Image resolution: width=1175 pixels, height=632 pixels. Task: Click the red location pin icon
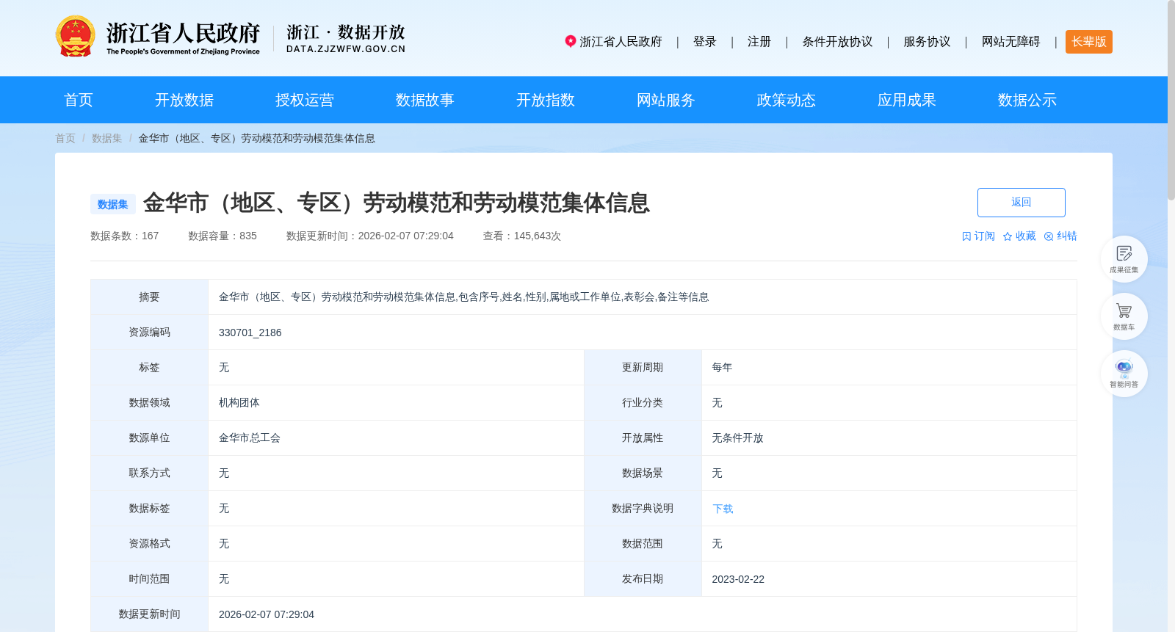pos(570,41)
